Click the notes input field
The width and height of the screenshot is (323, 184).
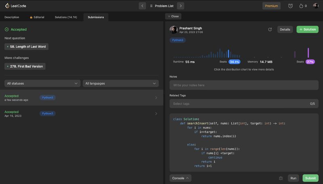click(x=244, y=85)
